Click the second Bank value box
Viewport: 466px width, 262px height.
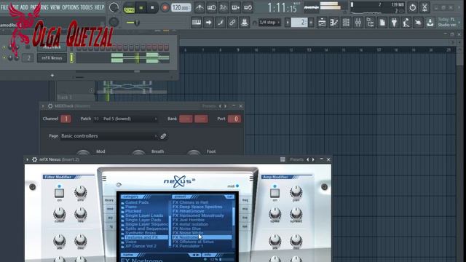pyautogui.click(x=201, y=119)
